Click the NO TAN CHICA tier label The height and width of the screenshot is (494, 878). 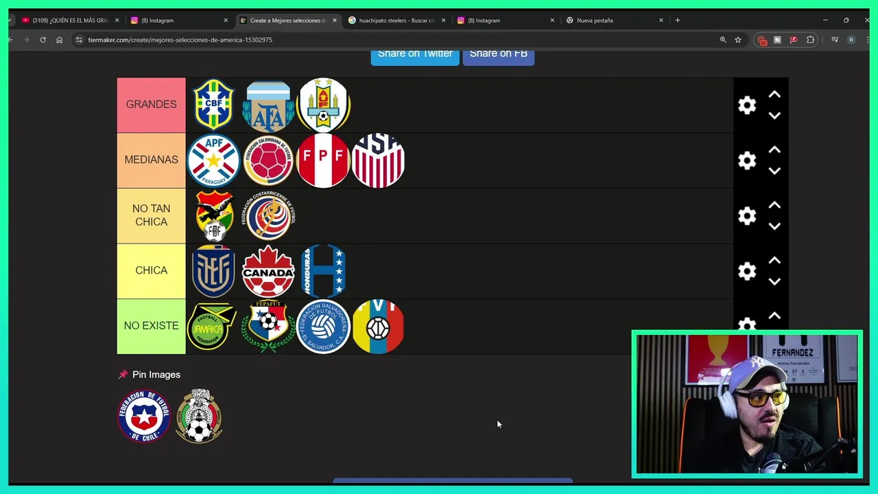pos(151,215)
